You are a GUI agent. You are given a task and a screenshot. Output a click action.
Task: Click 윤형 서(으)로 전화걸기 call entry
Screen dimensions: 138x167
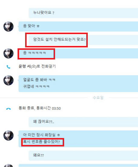pyautogui.click(x=37, y=66)
